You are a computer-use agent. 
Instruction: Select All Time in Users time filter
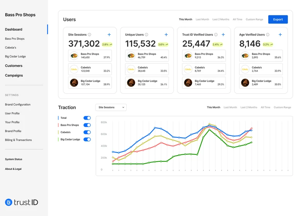[237, 19]
